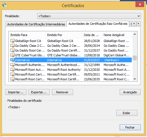Viewport: 147px width, 137px height.
Task: Close the dialog with Fechar
Action: pos(130,127)
